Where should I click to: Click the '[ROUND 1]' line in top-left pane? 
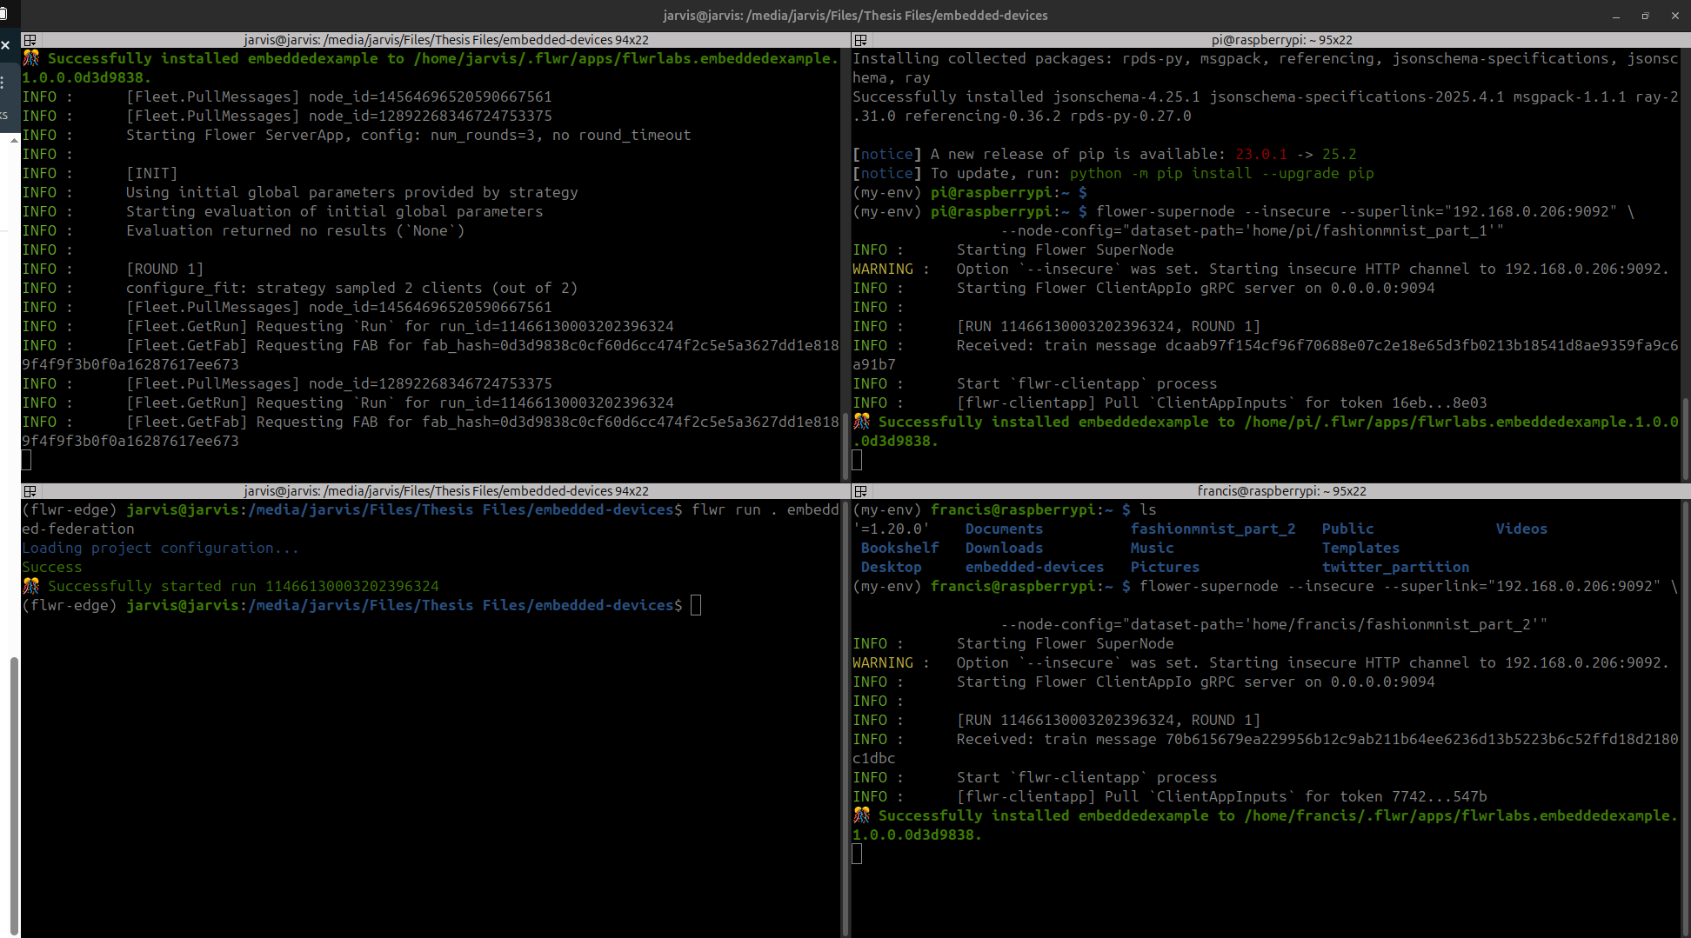164,269
